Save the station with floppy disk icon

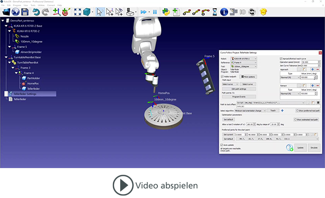pos(25,12)
